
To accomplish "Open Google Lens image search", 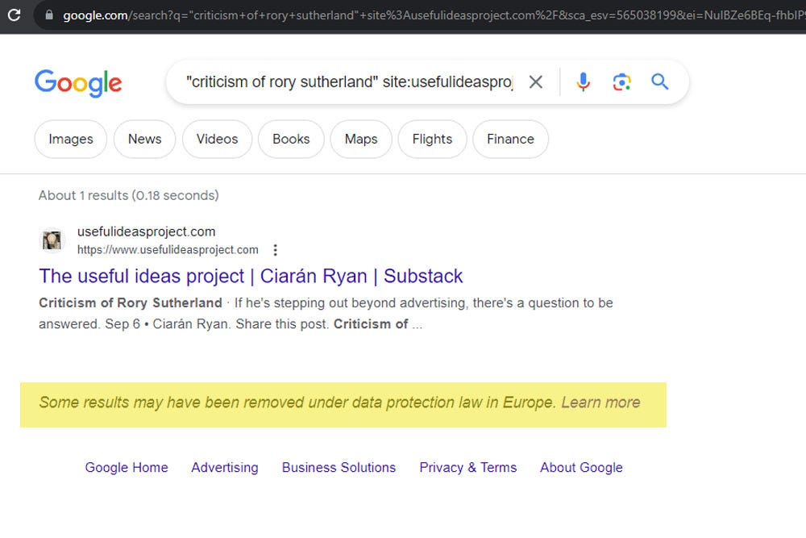I will click(621, 81).
